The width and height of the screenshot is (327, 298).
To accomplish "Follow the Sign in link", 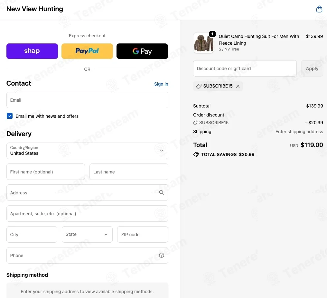I will coord(161,84).
